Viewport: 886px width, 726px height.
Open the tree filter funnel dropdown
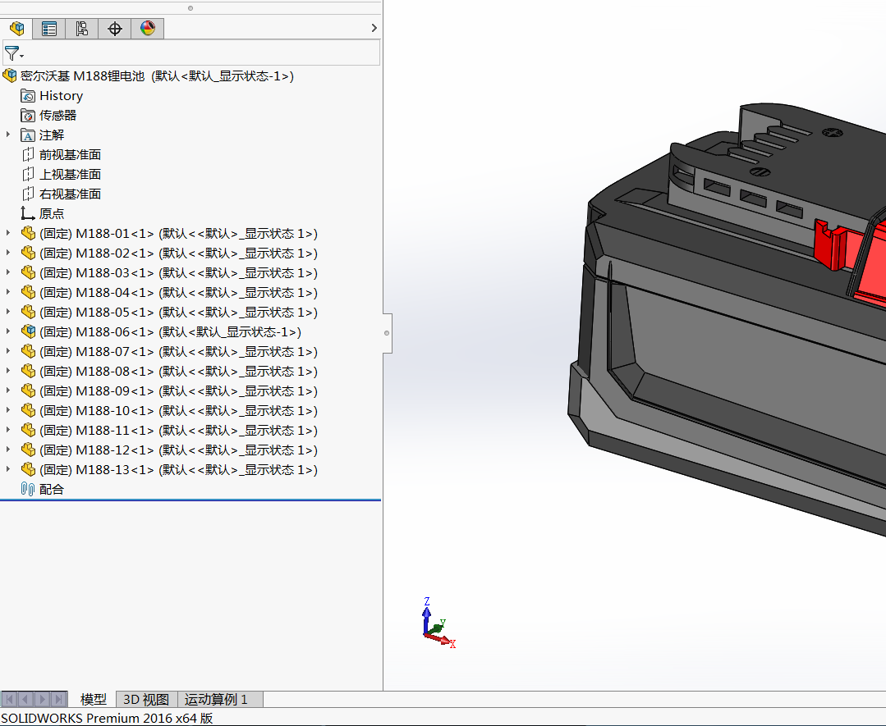(14, 54)
